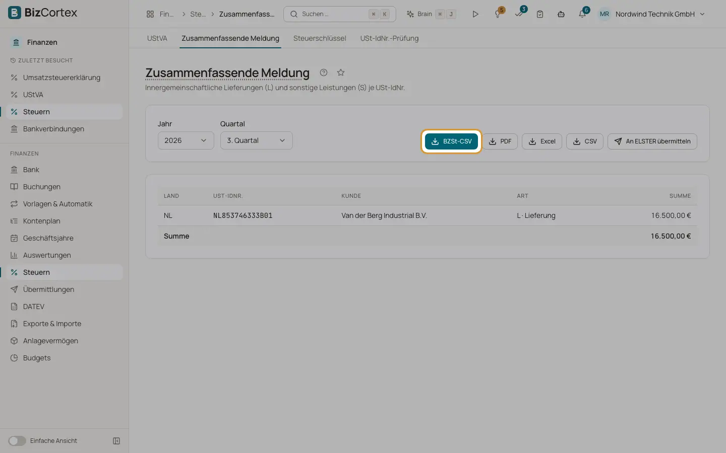The height and width of the screenshot is (453, 726).
Task: Export the report as PDF
Action: point(500,141)
